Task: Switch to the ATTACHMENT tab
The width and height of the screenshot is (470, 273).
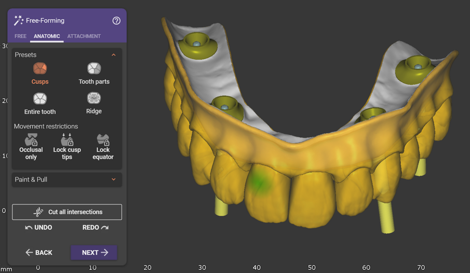Action: 84,36
